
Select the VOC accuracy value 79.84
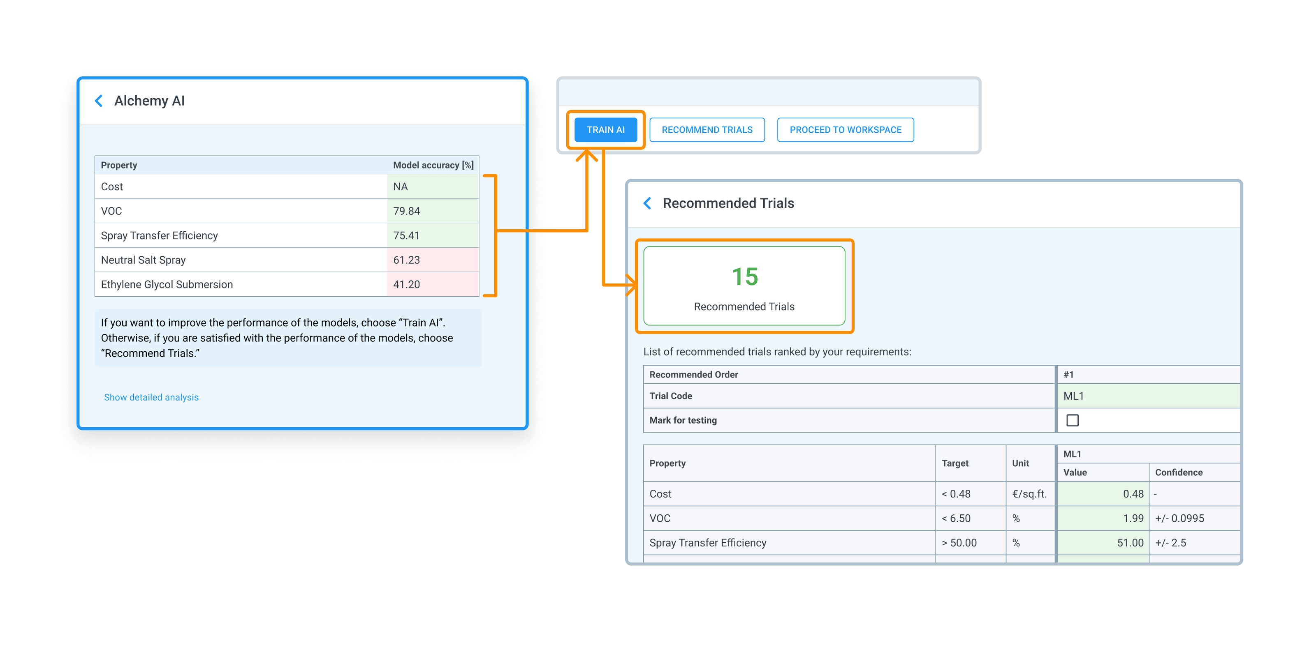point(432,211)
